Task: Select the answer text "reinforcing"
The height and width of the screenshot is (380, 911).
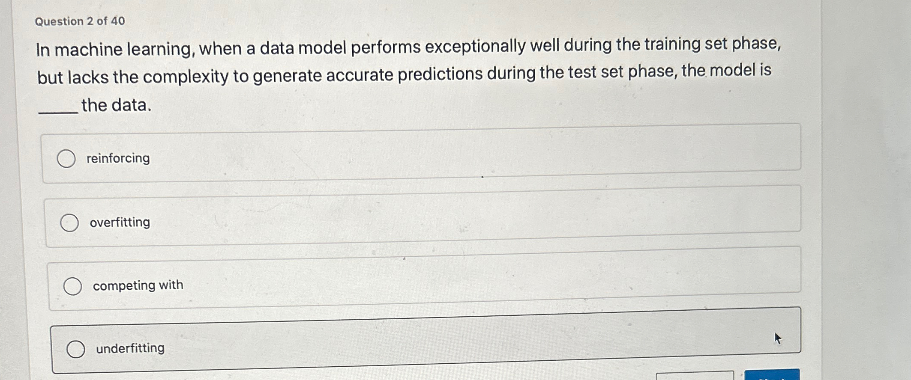Action: pyautogui.click(x=117, y=158)
